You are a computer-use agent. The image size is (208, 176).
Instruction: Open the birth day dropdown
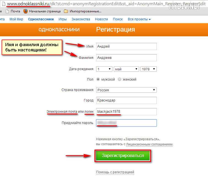[104, 69]
